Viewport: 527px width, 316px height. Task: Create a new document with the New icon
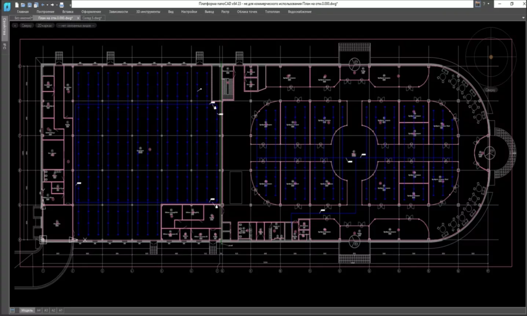17,5
